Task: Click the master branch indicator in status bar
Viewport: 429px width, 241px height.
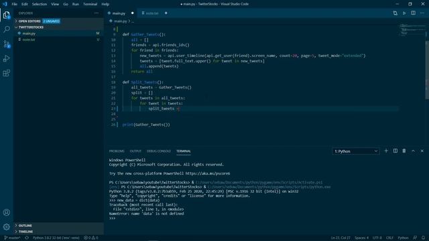Action: tap(12, 238)
